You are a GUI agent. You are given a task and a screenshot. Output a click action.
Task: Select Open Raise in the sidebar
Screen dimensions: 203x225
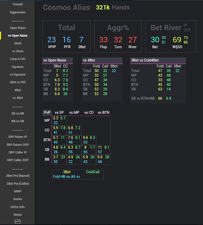tap(18, 28)
